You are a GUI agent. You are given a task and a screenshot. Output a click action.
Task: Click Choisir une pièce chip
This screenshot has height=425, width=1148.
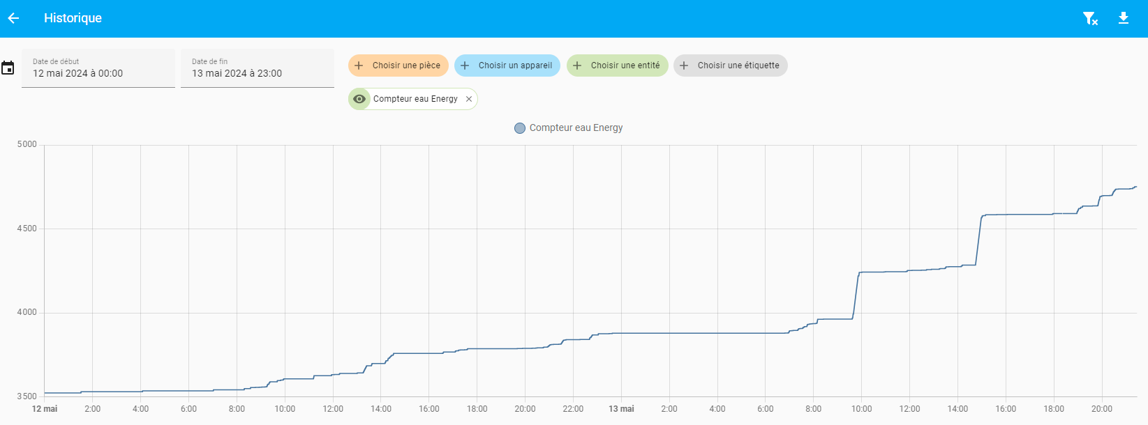click(x=398, y=65)
